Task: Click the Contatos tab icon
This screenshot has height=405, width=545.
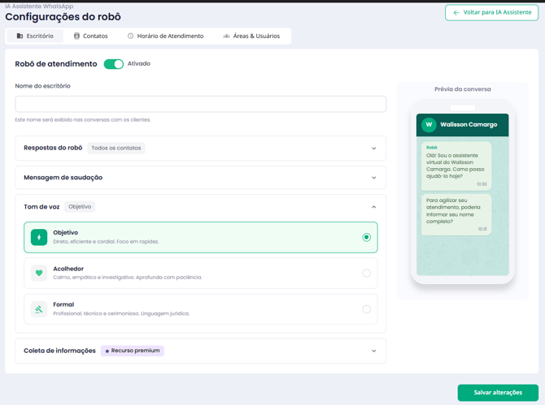Action: point(76,36)
